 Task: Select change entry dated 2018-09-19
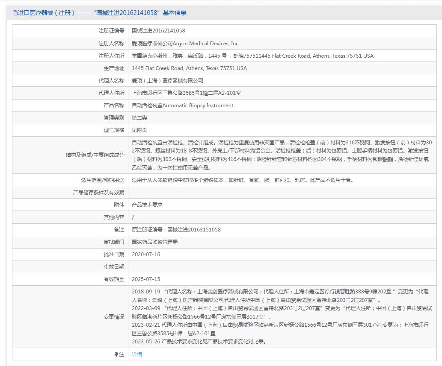(x=280, y=296)
